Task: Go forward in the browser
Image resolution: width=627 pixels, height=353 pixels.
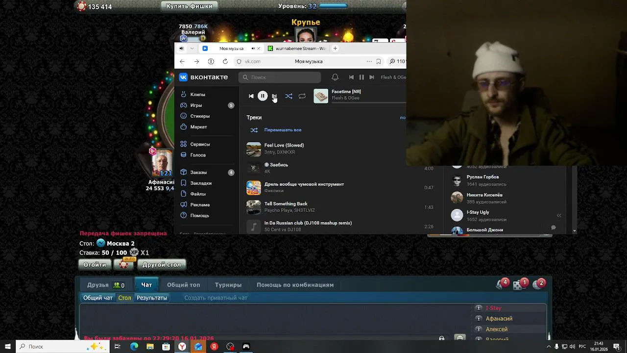Action: pos(196,61)
